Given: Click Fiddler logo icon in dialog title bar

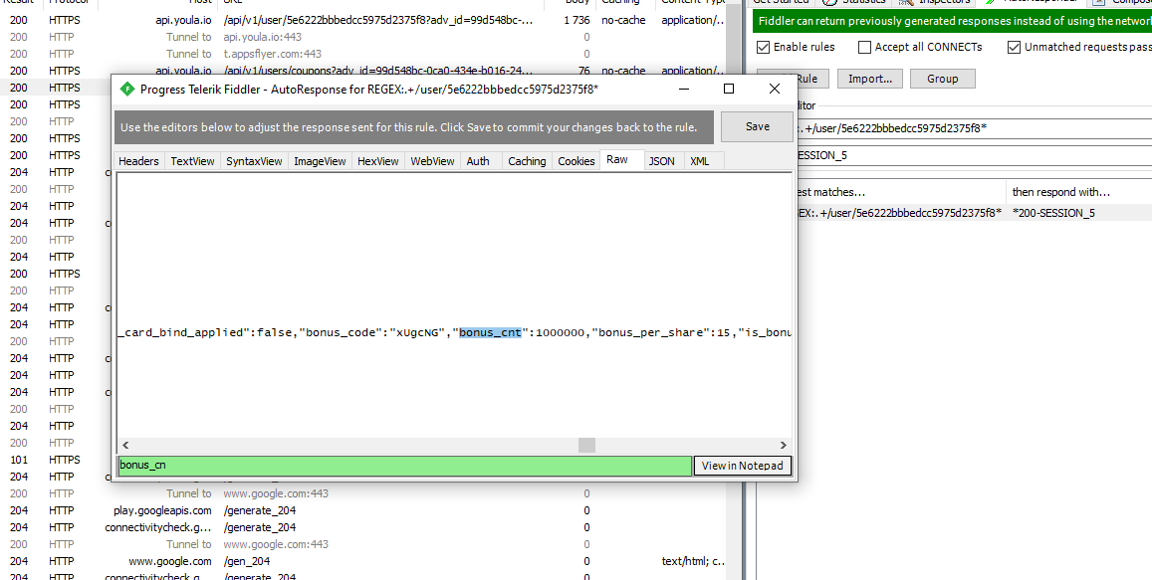Looking at the screenshot, I should point(127,90).
